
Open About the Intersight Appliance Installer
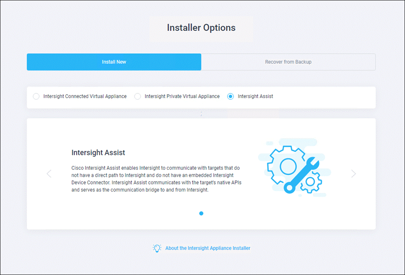coord(208,248)
